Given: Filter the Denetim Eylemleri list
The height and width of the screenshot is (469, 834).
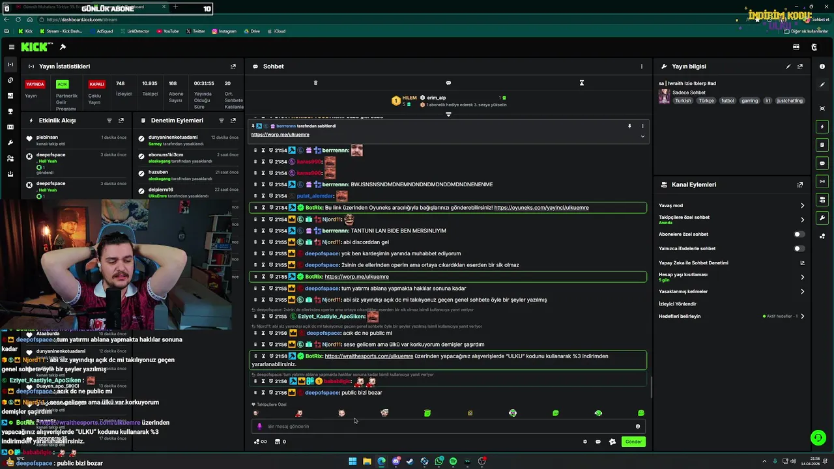Looking at the screenshot, I should click(222, 121).
